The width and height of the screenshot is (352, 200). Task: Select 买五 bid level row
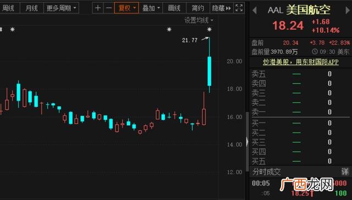[x=301, y=161]
